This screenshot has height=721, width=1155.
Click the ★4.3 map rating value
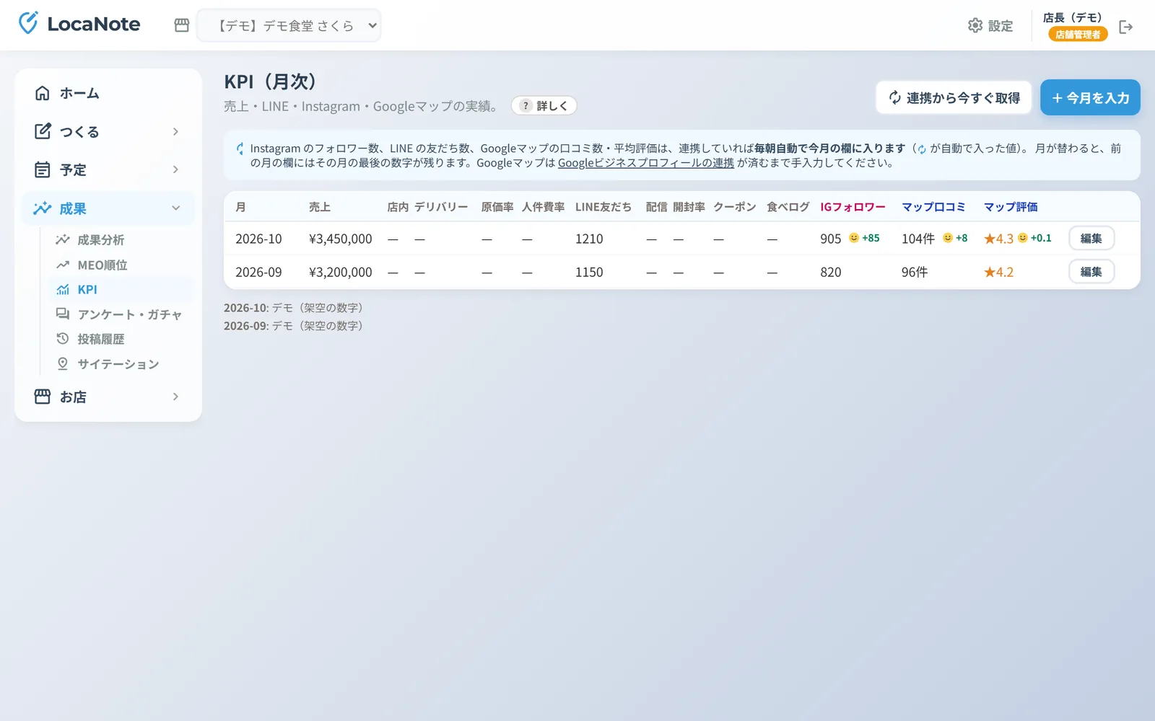click(x=999, y=239)
